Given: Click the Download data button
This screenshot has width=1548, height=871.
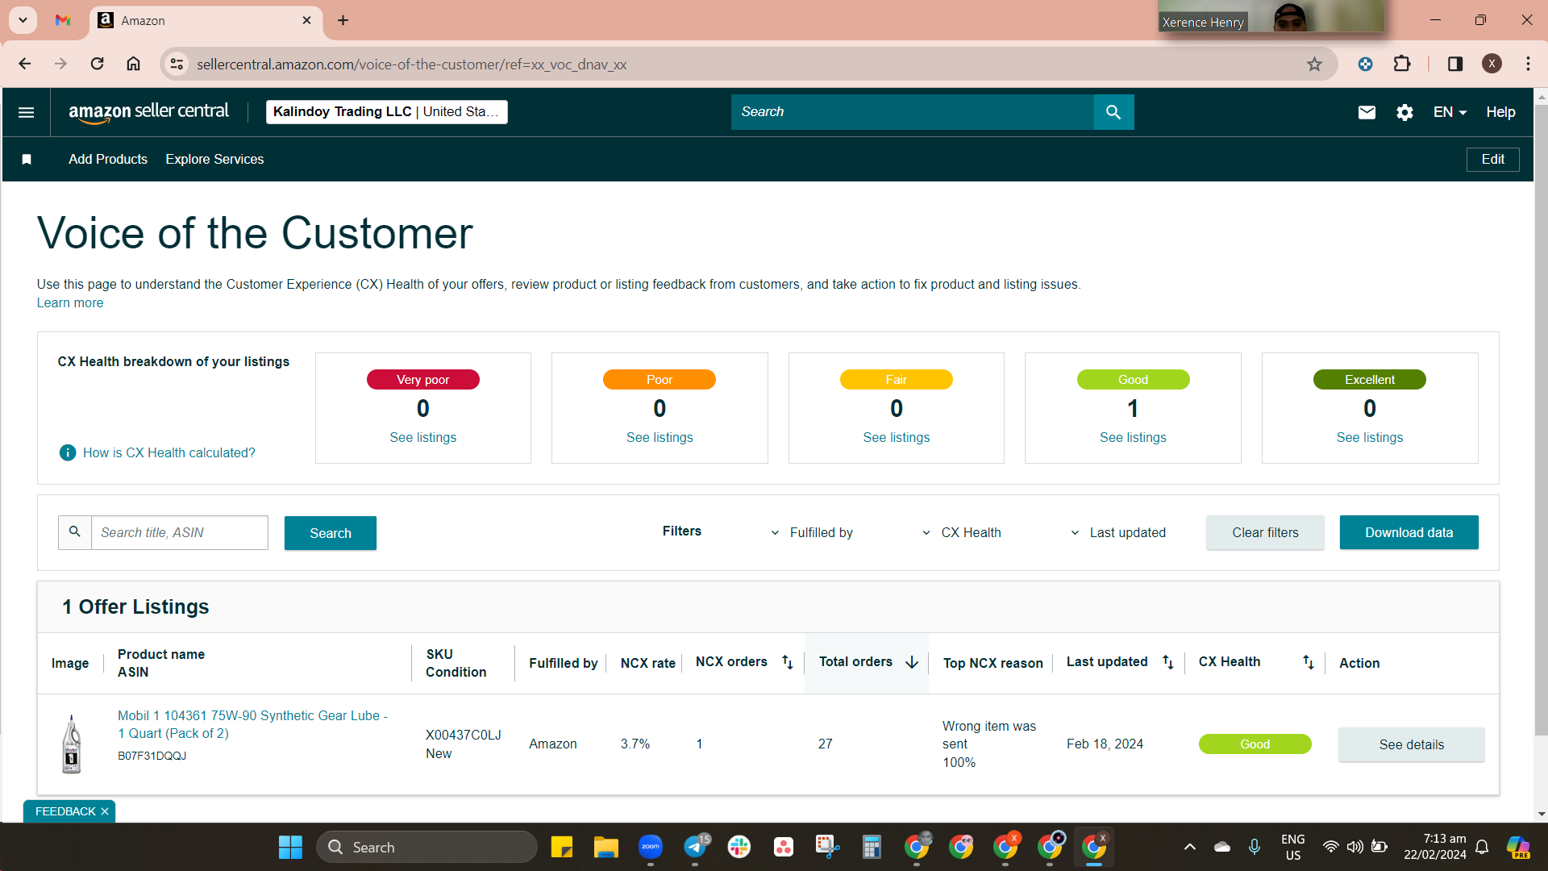Looking at the screenshot, I should click(1409, 532).
